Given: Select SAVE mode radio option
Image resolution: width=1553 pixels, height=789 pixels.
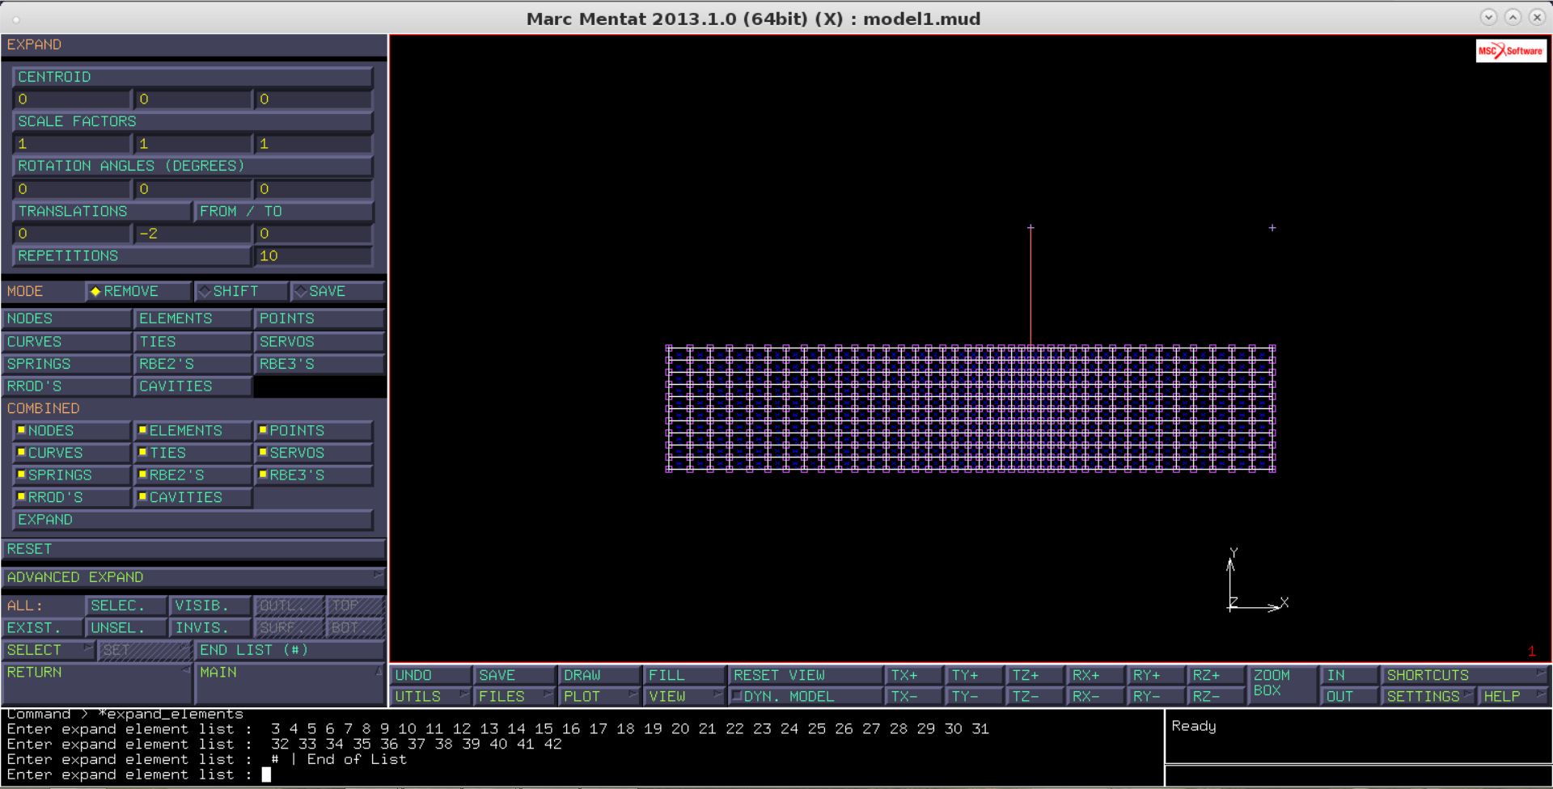Looking at the screenshot, I should pos(337,291).
